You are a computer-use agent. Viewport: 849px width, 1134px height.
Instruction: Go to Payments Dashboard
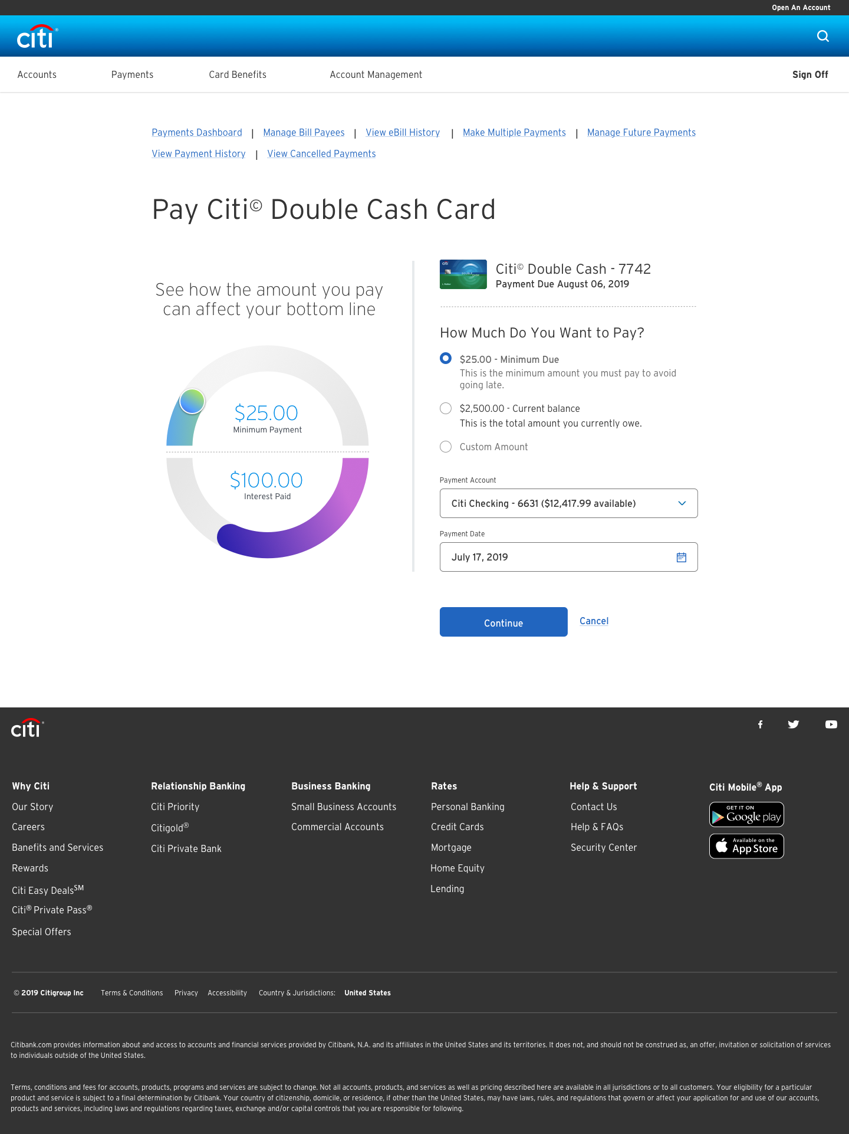coord(197,132)
